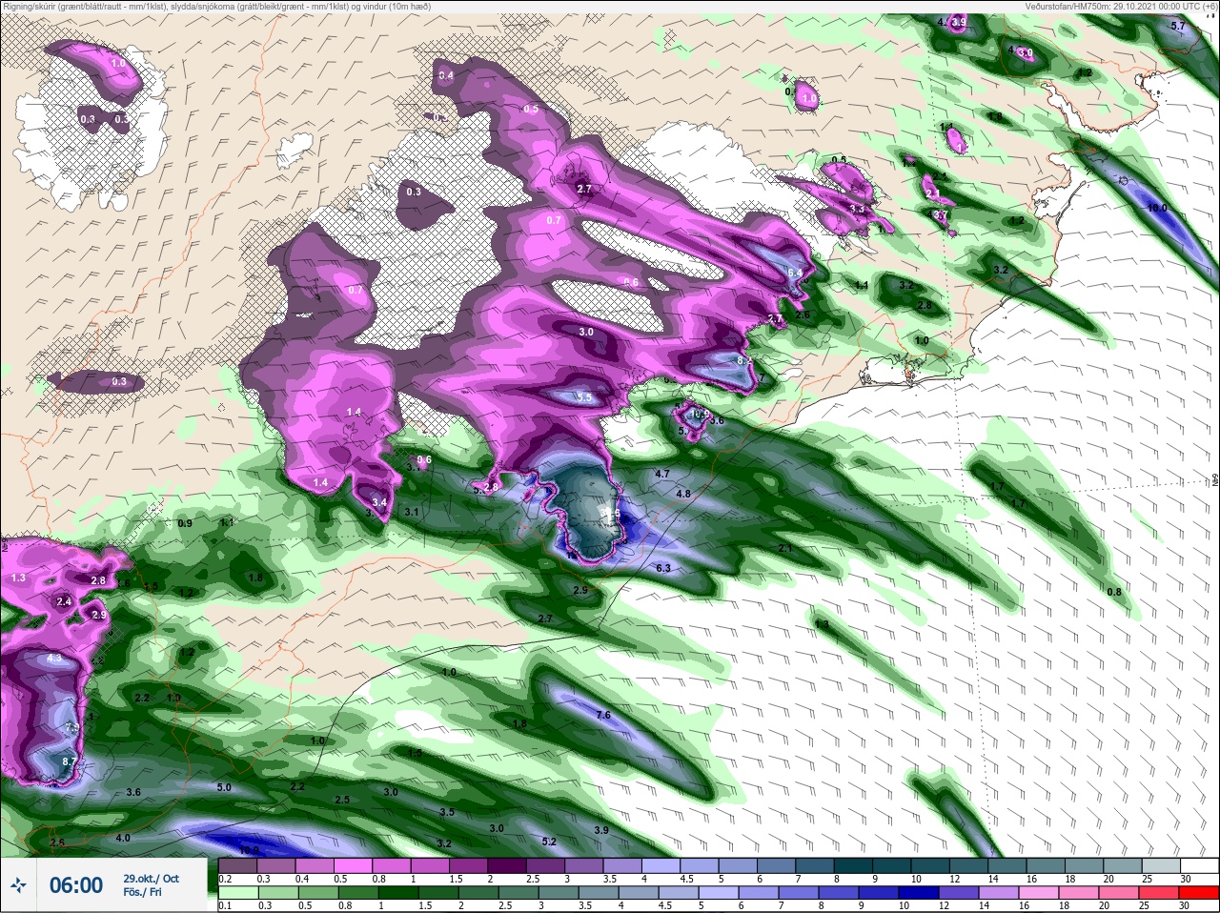Click the Fös./Fri weekday label
Image resolution: width=1220 pixels, height=913 pixels.
(x=143, y=892)
